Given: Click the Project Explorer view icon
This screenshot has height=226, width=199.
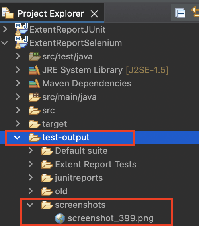Looking at the screenshot, I should click(8, 13).
